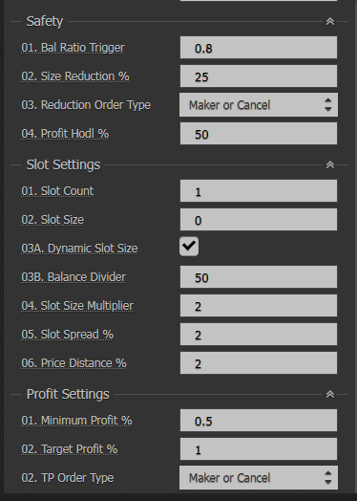This screenshot has width=357, height=501.
Task: Toggle the Dynamic Slot Size checkbox
Action: [x=189, y=247]
